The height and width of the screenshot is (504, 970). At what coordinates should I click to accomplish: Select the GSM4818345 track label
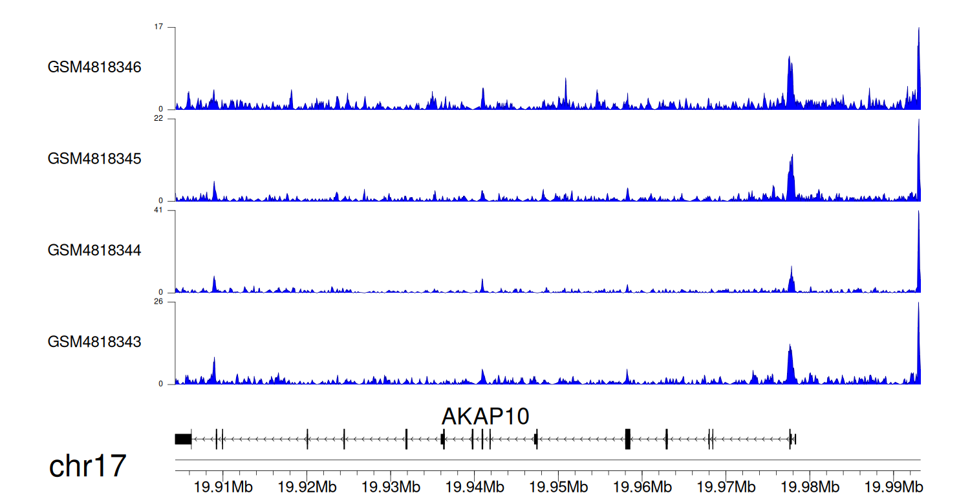pyautogui.click(x=94, y=158)
